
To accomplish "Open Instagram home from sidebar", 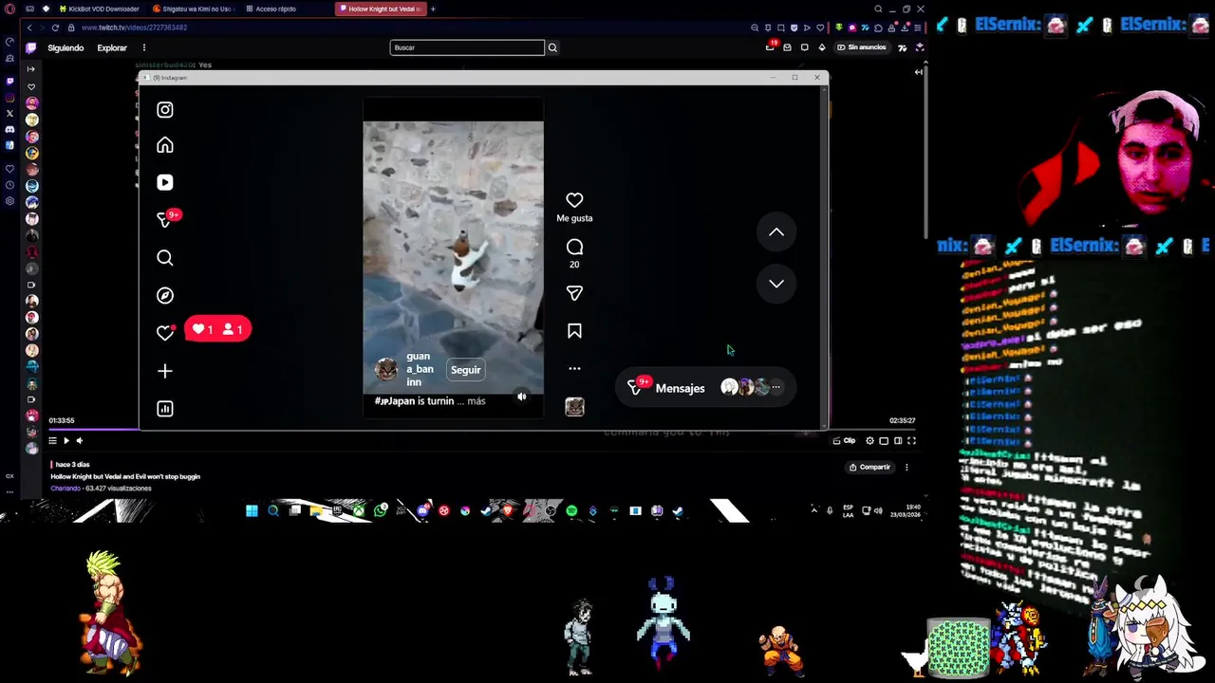I will point(165,145).
